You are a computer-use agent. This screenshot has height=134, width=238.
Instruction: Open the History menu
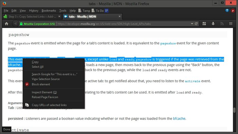tap(34, 11)
